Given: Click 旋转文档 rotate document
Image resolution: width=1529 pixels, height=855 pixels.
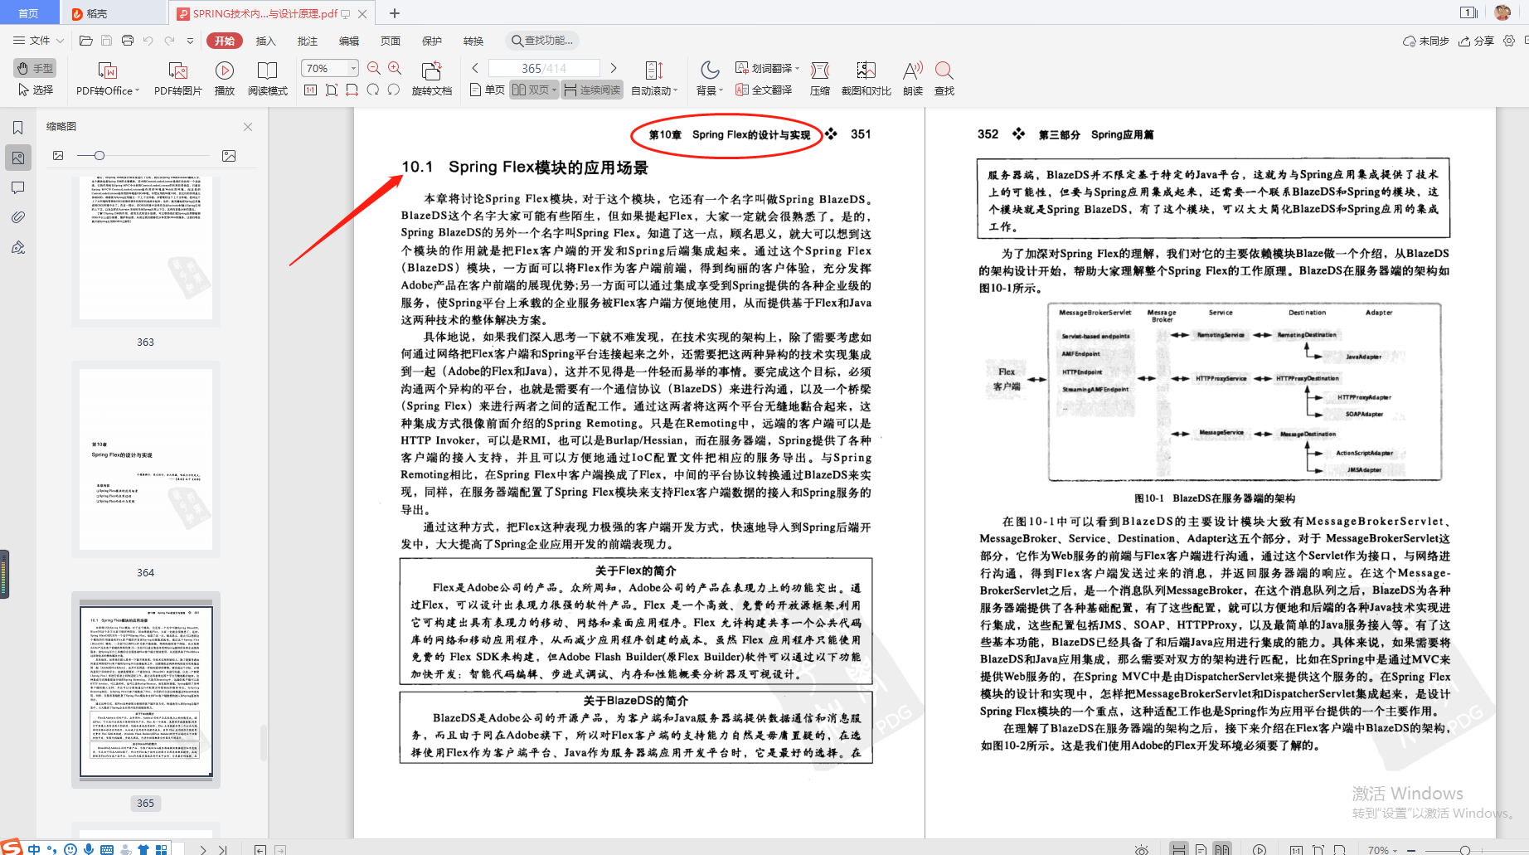Looking at the screenshot, I should click(431, 79).
